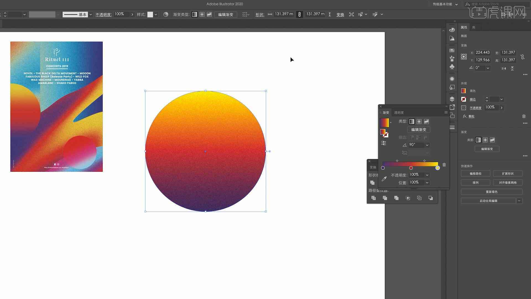Open the Layers panel from the dock
This screenshot has width=531, height=299.
[x=452, y=99]
